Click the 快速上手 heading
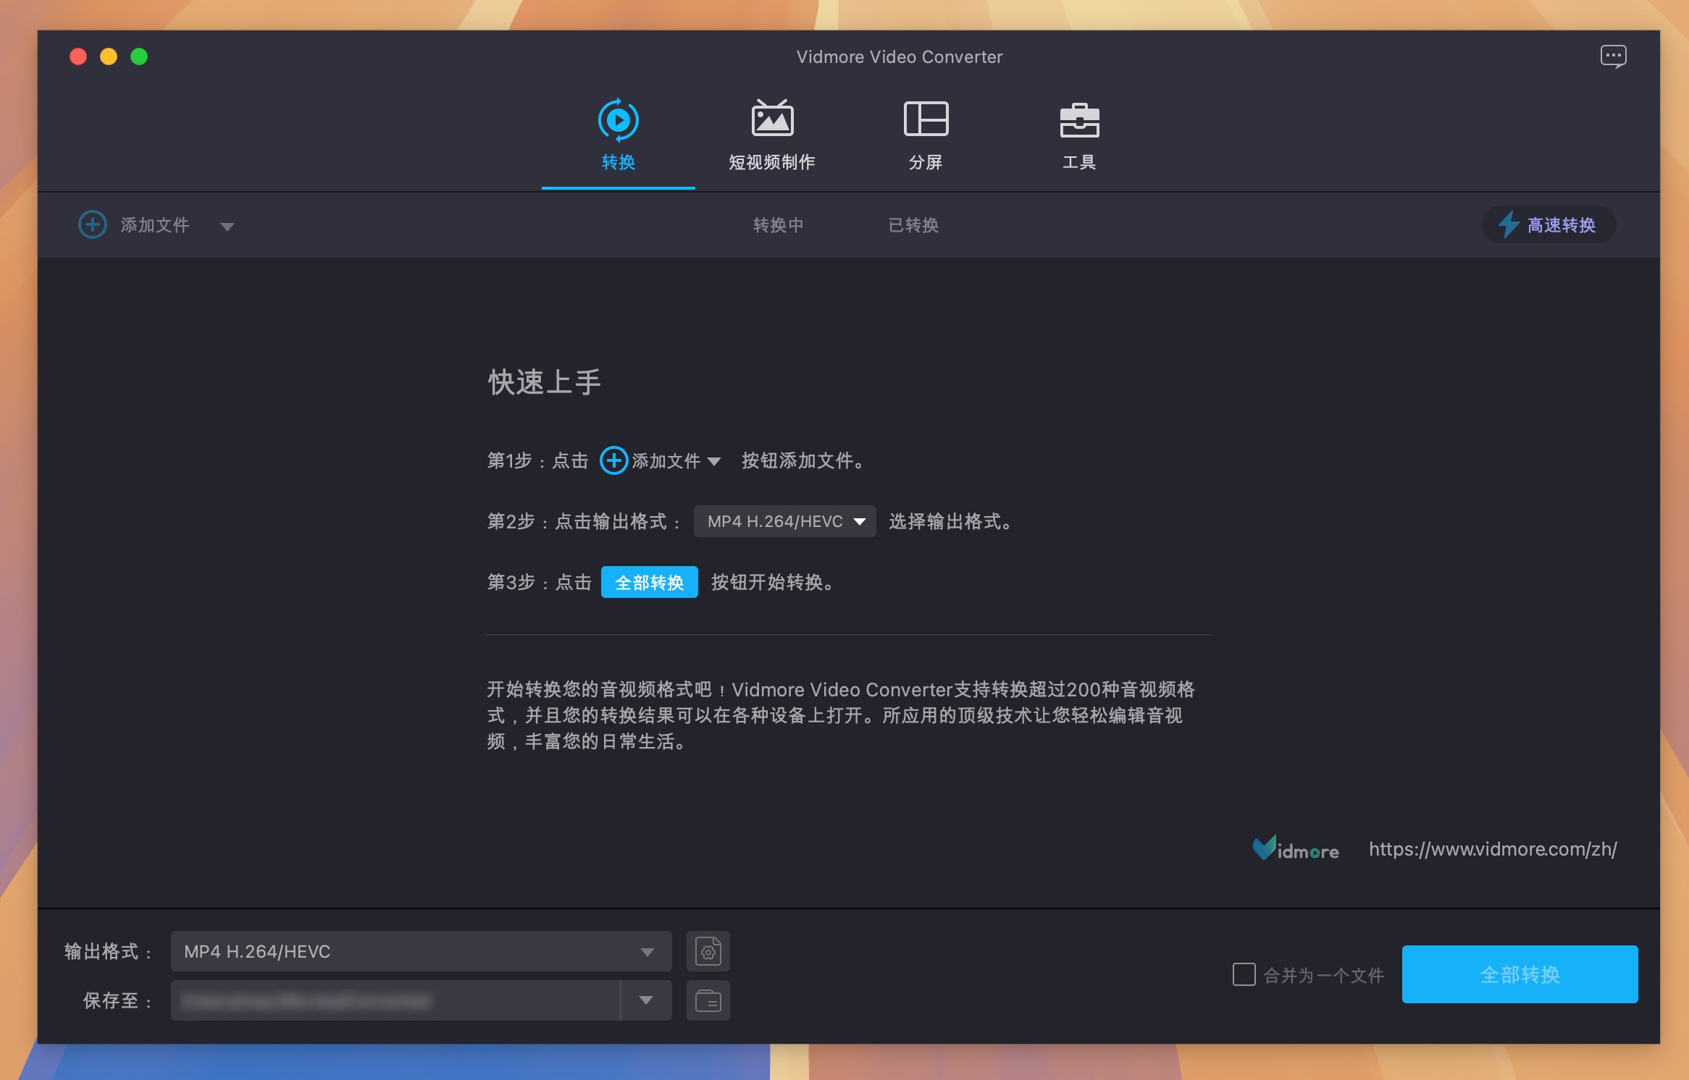This screenshot has width=1689, height=1080. (x=544, y=382)
